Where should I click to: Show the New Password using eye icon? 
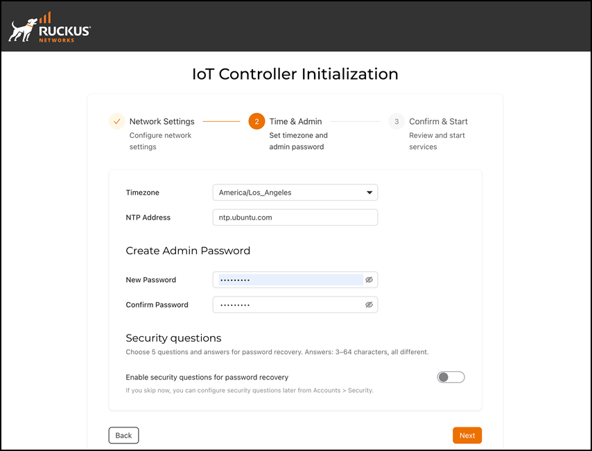coord(369,280)
